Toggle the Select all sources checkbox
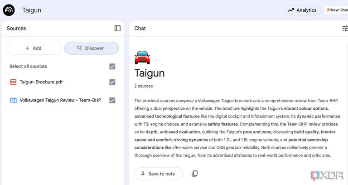This screenshot has width=348, height=185. (x=112, y=66)
